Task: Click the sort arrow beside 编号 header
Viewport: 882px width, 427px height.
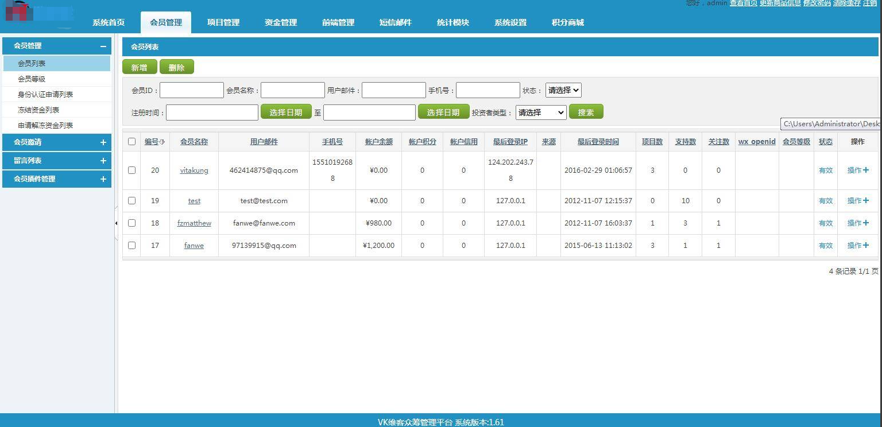Action: [x=162, y=142]
